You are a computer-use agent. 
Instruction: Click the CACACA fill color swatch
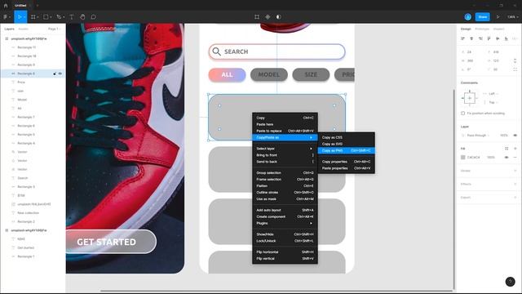pyautogui.click(x=462, y=158)
